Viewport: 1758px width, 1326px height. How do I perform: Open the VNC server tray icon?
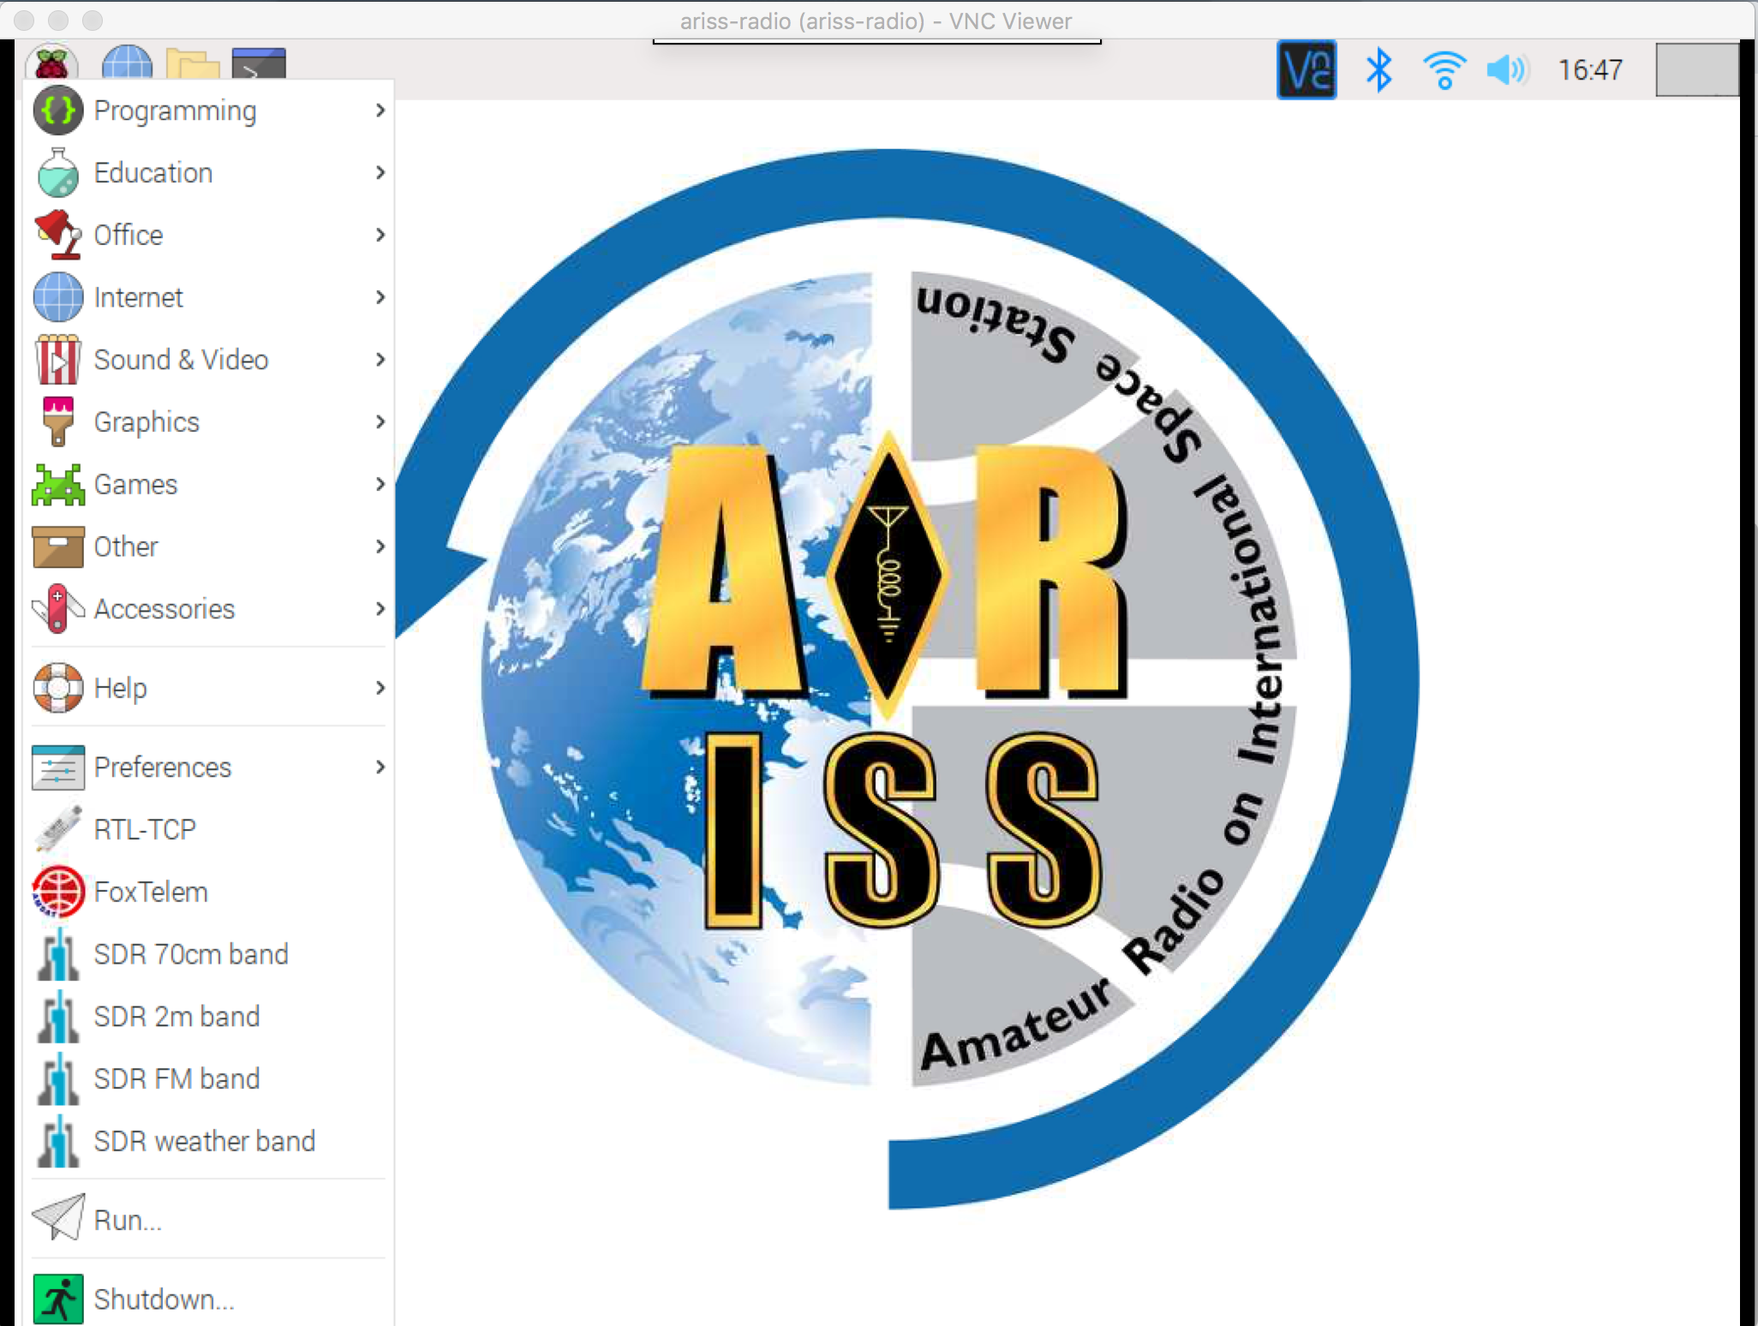(x=1307, y=69)
